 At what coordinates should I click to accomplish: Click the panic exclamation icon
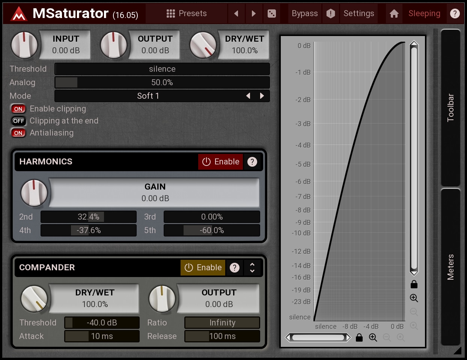(330, 14)
